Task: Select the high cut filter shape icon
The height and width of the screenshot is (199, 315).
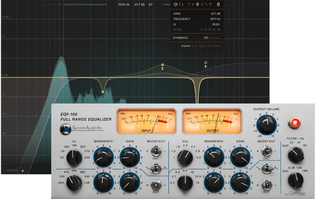Action: 206,4
